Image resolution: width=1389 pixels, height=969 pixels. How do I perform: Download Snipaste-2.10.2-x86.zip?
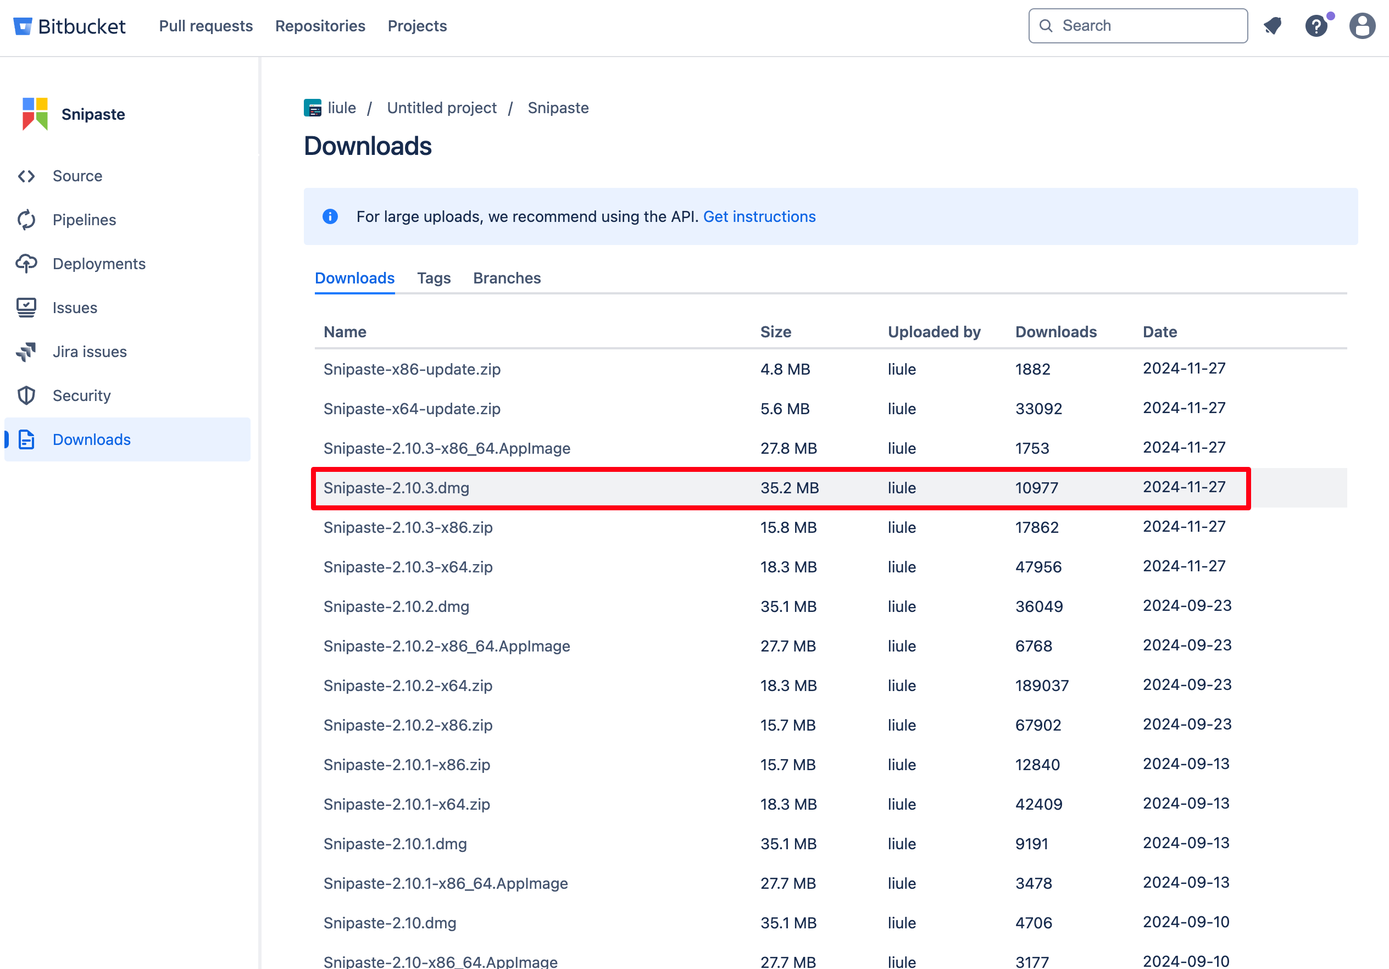(408, 725)
